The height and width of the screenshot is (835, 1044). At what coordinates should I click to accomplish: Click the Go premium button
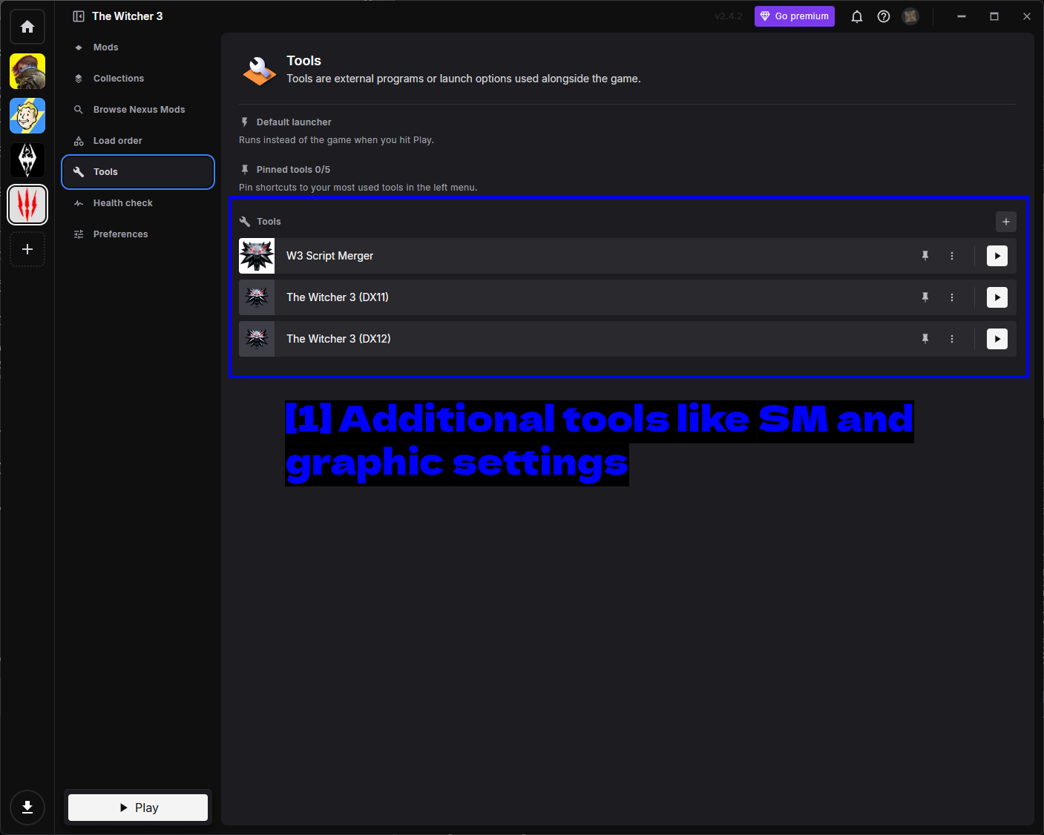(x=795, y=16)
